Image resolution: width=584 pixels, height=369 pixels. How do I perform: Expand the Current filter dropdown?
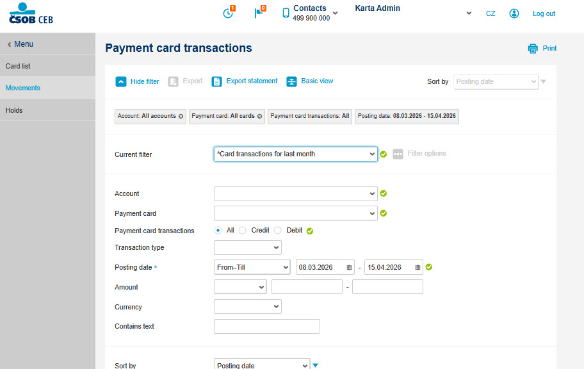tap(296, 154)
